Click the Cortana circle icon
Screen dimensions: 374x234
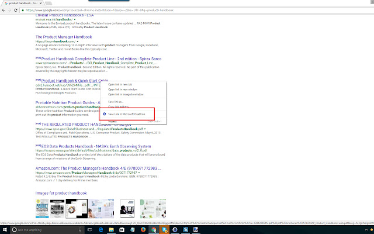(14, 230)
